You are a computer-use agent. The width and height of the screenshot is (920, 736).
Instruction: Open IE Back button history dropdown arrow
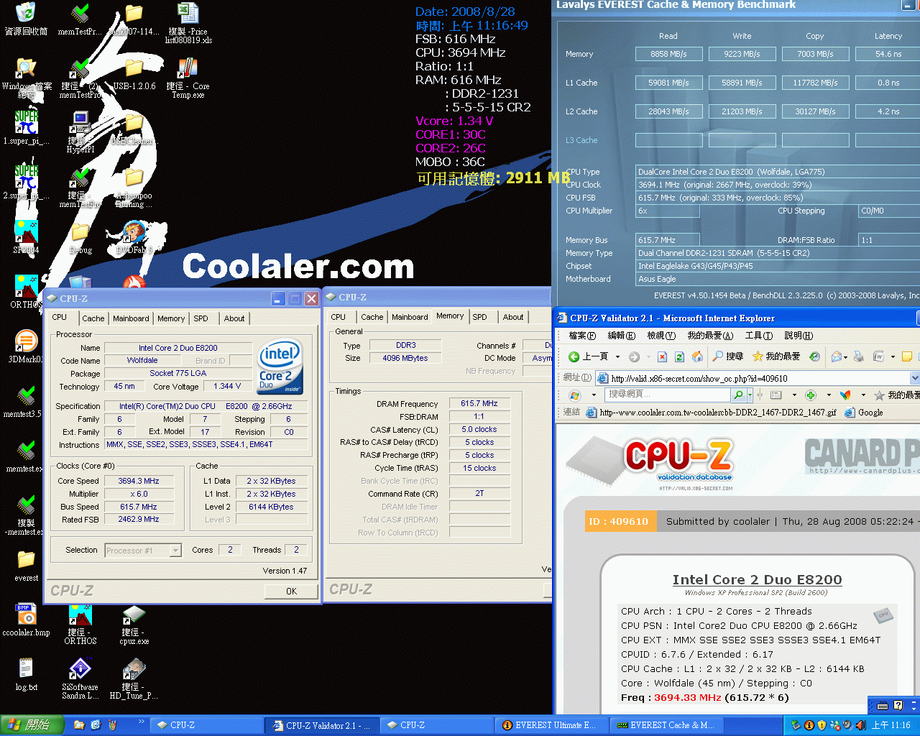pos(617,356)
